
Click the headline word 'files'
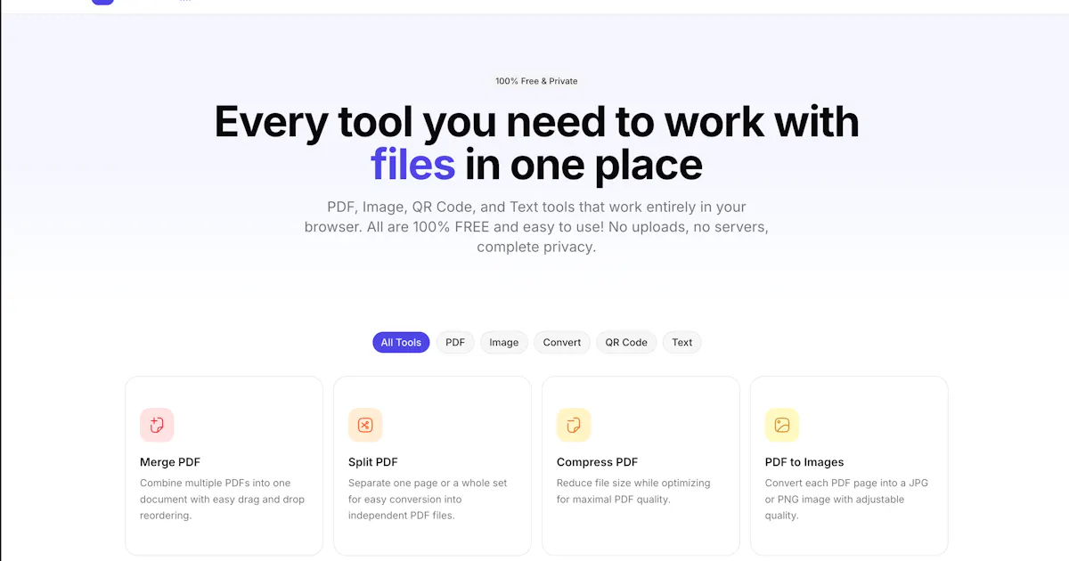[413, 165]
